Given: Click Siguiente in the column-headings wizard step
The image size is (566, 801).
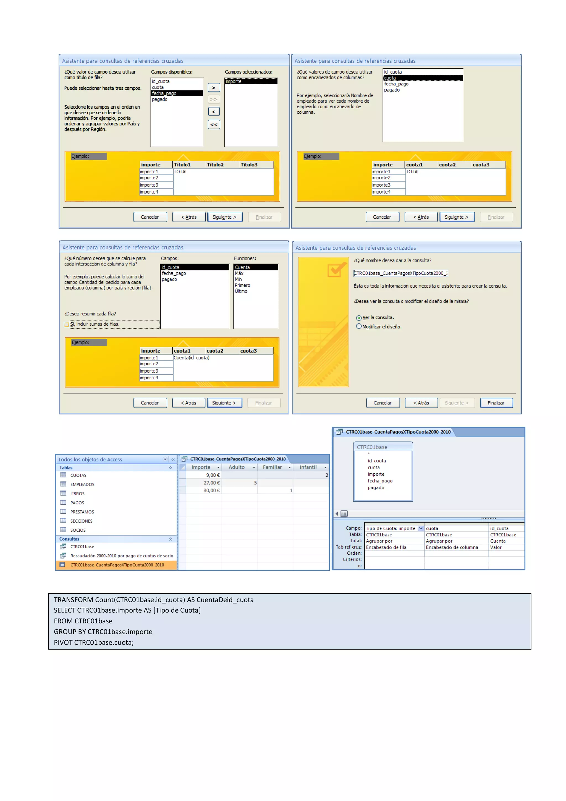Looking at the screenshot, I should point(457,217).
